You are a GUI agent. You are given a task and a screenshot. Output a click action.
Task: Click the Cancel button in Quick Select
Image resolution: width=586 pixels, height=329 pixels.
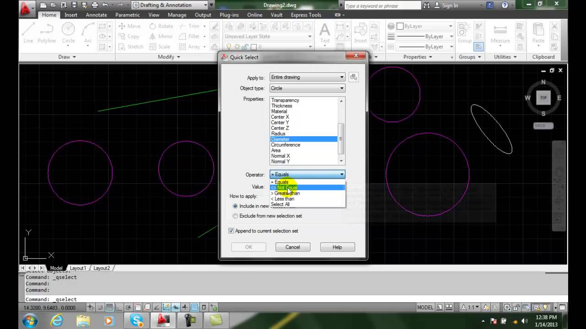click(293, 247)
